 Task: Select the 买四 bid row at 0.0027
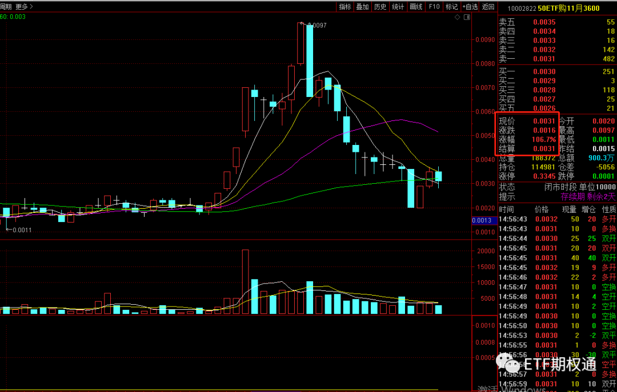[557, 99]
